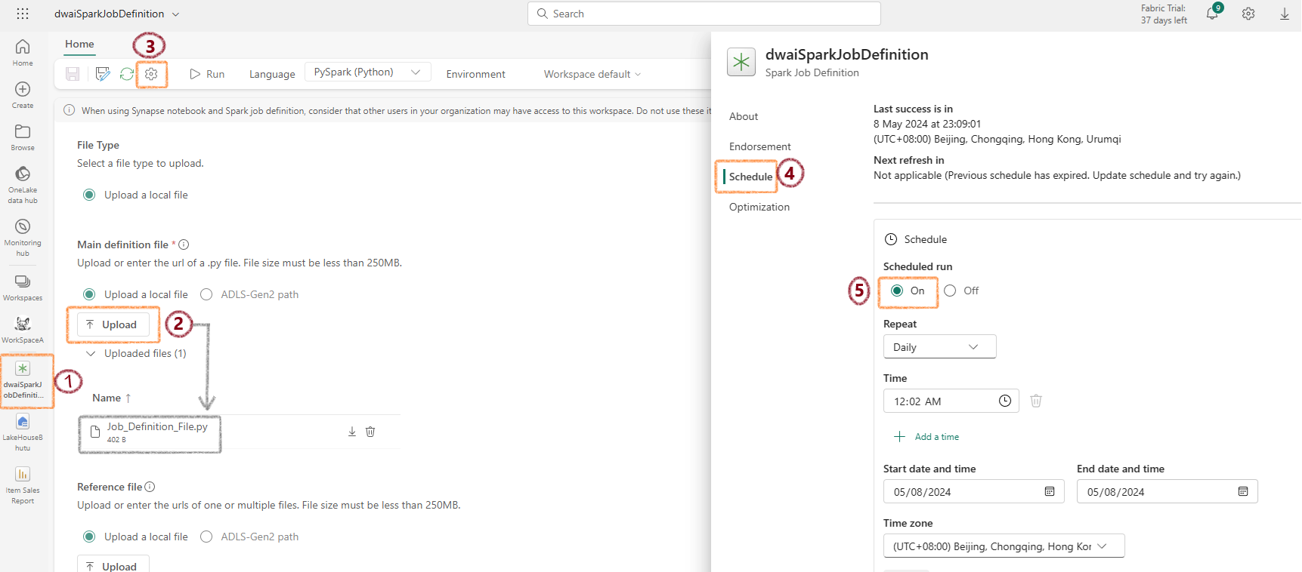The height and width of the screenshot is (572, 1302).
Task: Click Run button in toolbar
Action: (x=207, y=74)
